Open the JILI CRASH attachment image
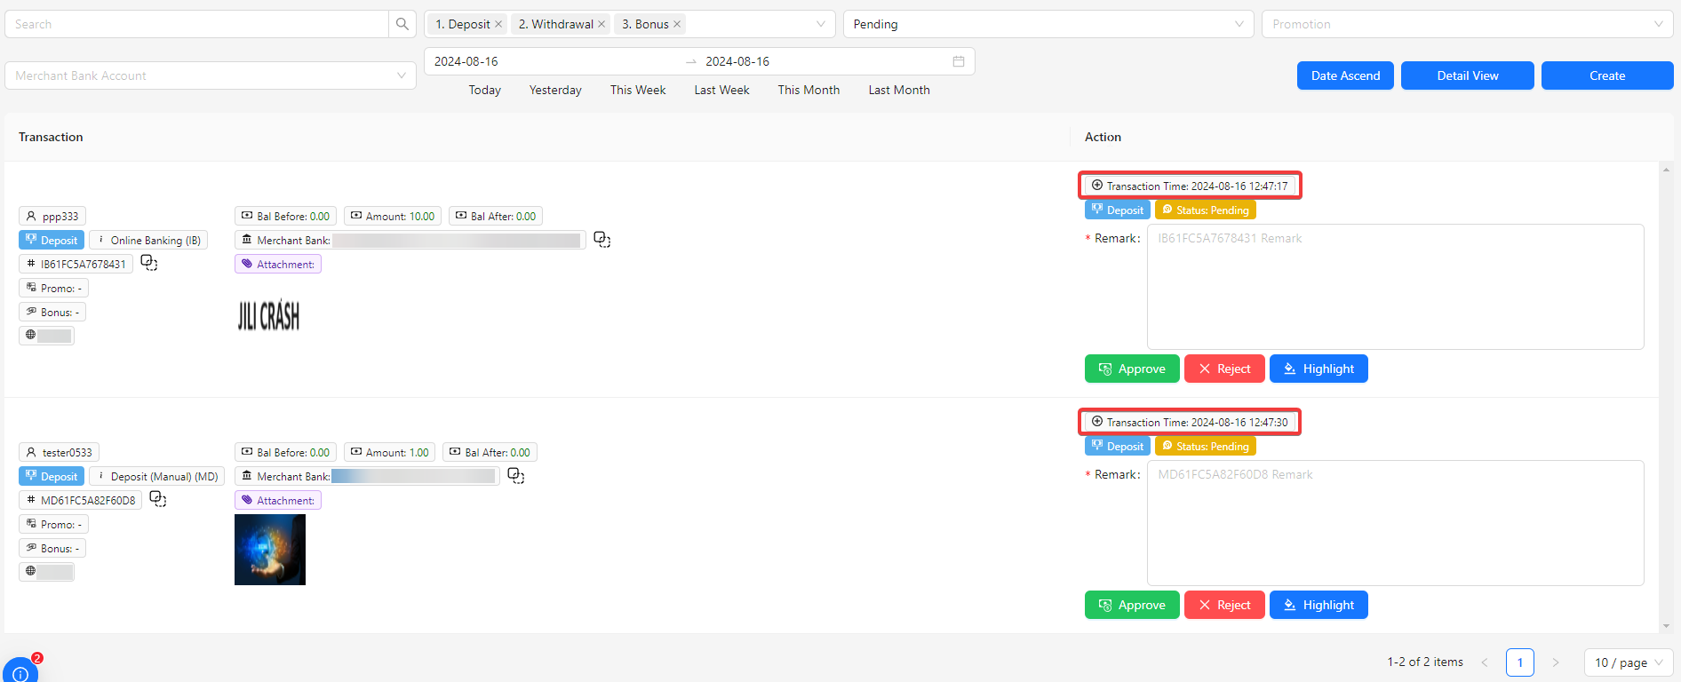 [x=268, y=315]
